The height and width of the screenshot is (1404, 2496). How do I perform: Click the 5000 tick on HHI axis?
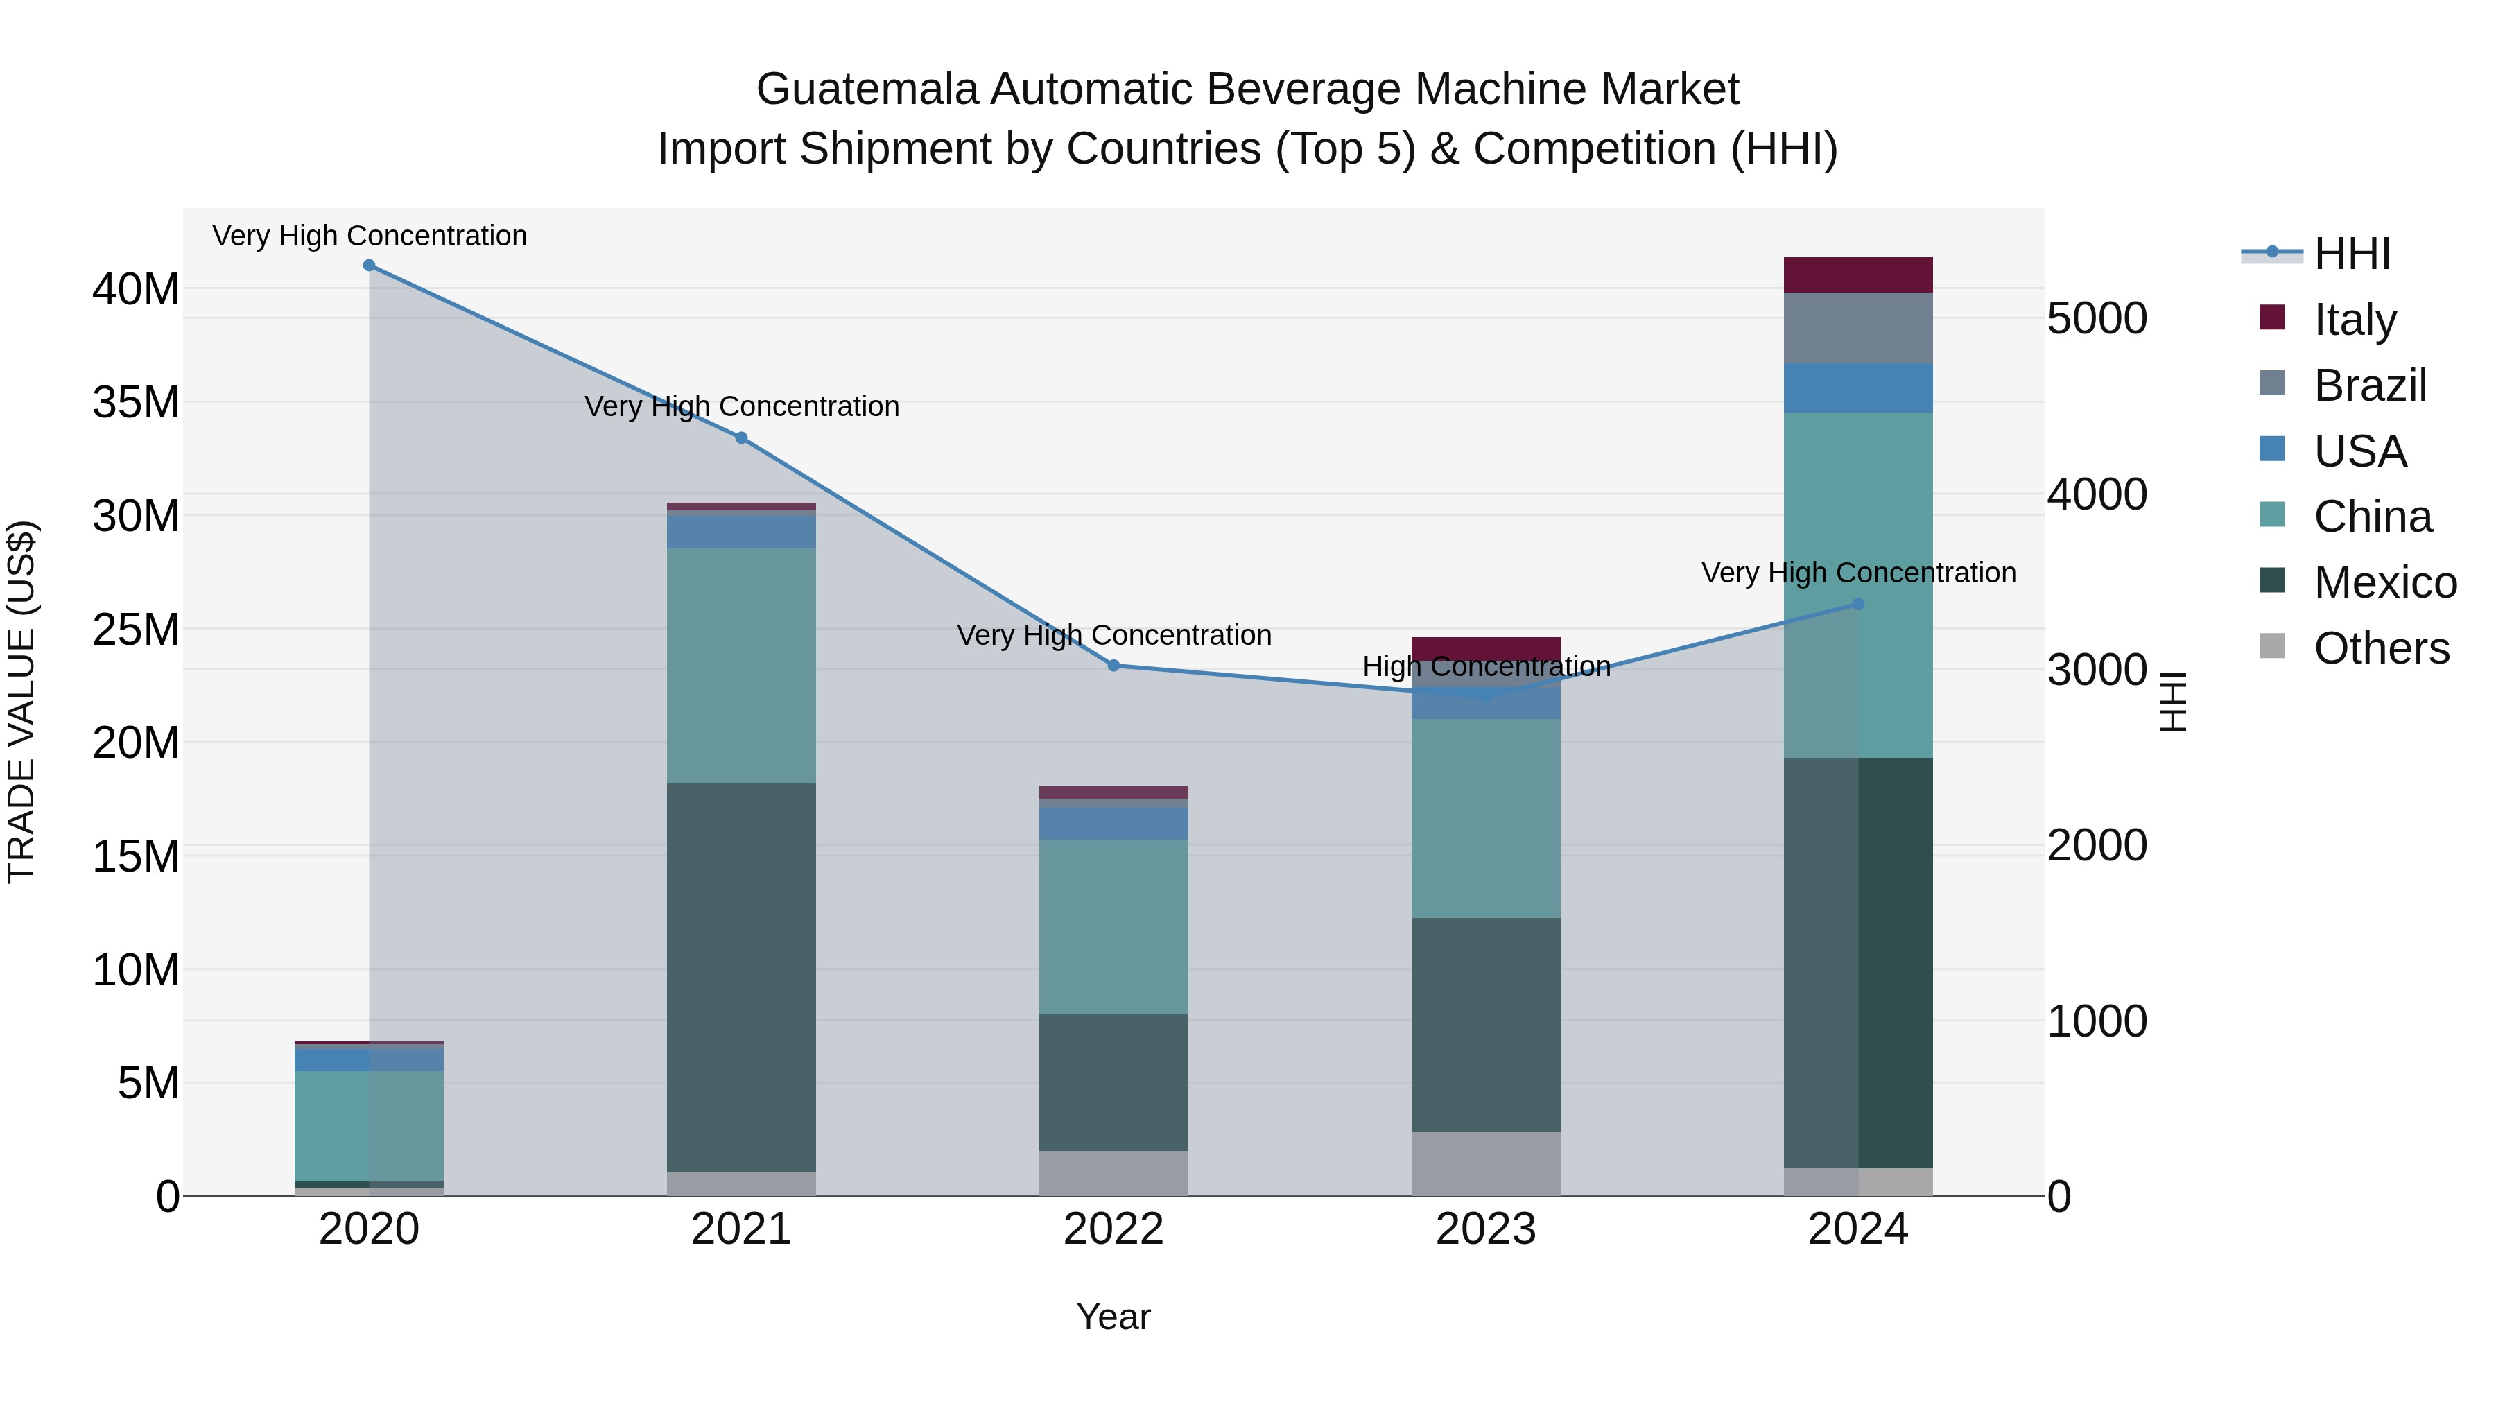[x=2097, y=319]
